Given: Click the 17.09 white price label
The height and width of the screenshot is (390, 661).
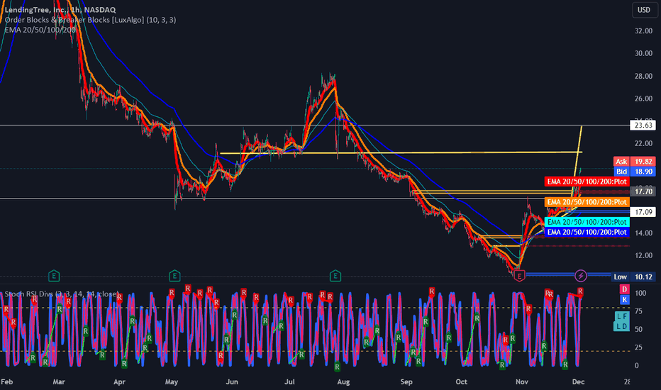Looking at the screenshot, I should tap(643, 212).
